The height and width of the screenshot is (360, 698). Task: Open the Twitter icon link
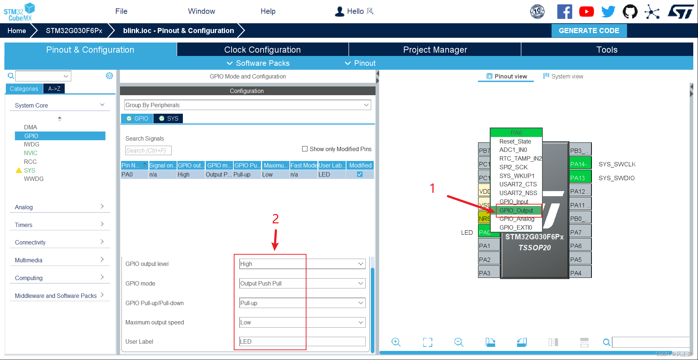point(608,12)
